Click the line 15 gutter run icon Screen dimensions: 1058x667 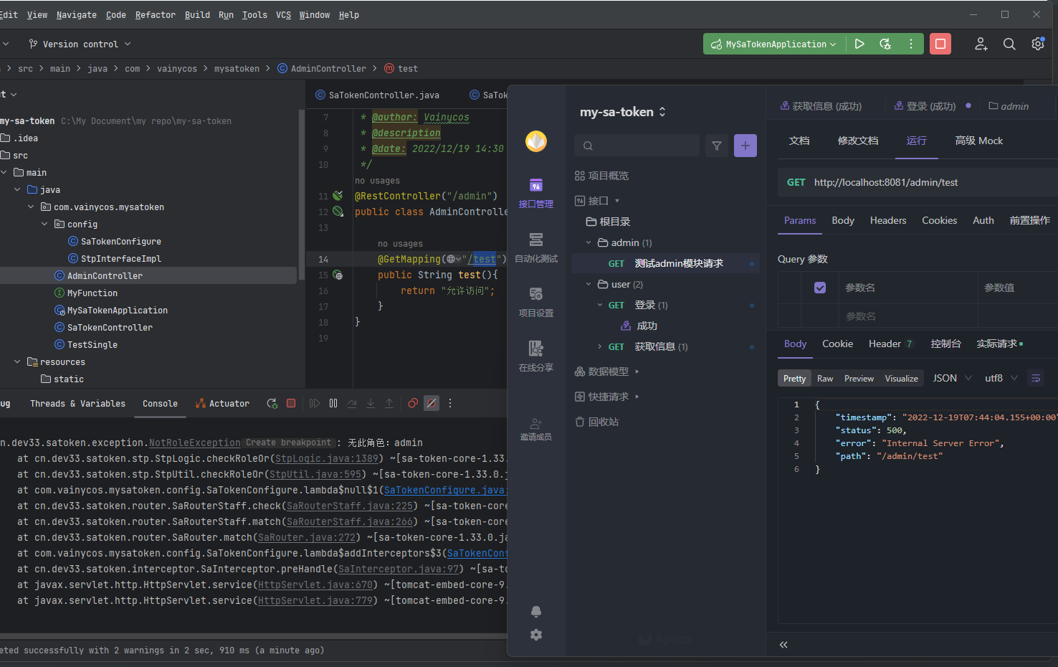[x=338, y=275]
